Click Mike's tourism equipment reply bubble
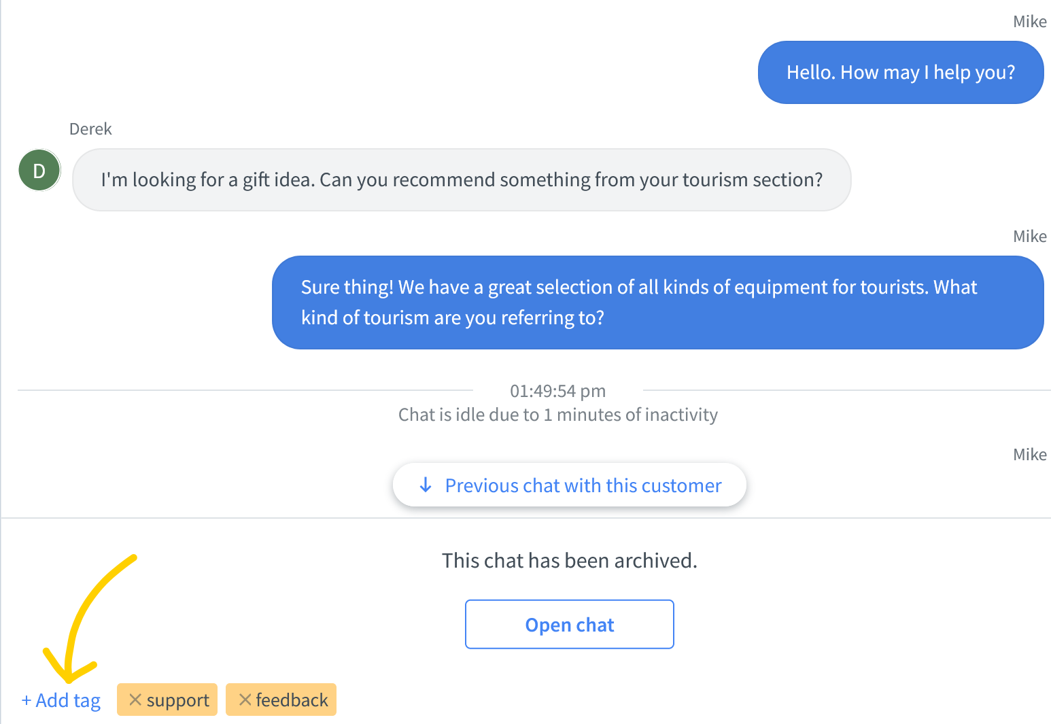1051x724 pixels. pyautogui.click(x=658, y=303)
